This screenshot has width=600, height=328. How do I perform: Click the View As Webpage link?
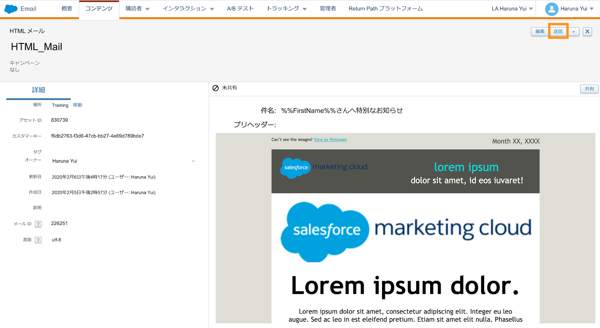click(x=330, y=140)
